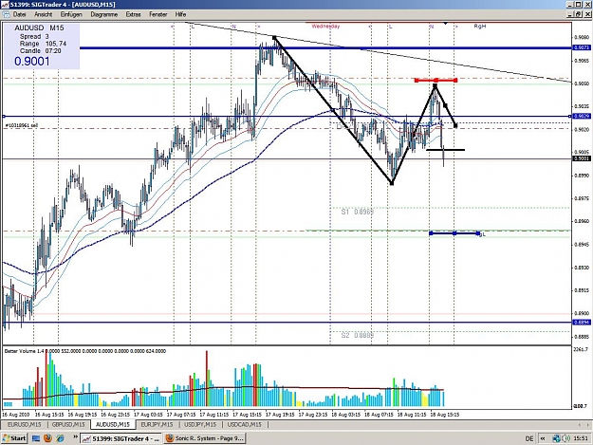Click the S2 0.8889 pivot label

tap(358, 335)
